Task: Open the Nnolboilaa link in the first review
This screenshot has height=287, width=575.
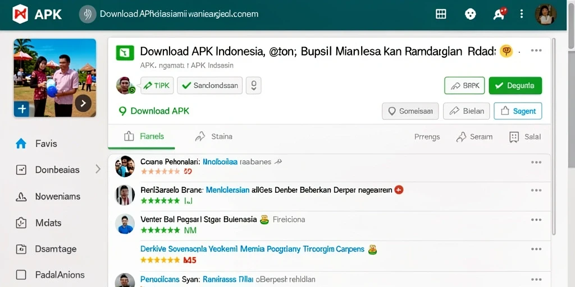Action: coord(220,161)
